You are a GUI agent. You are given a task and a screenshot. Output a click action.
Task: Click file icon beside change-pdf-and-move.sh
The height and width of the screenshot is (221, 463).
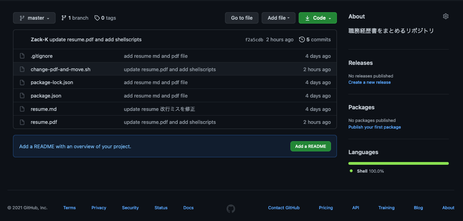pos(22,70)
